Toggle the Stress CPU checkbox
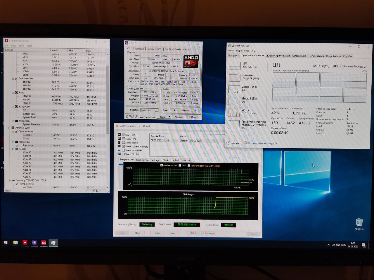Viewport: 374px width, 280px height. pos(124,135)
